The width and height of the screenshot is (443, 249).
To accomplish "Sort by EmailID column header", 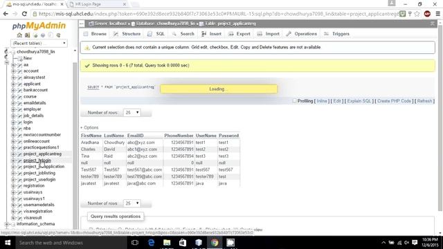I will [x=136, y=136].
